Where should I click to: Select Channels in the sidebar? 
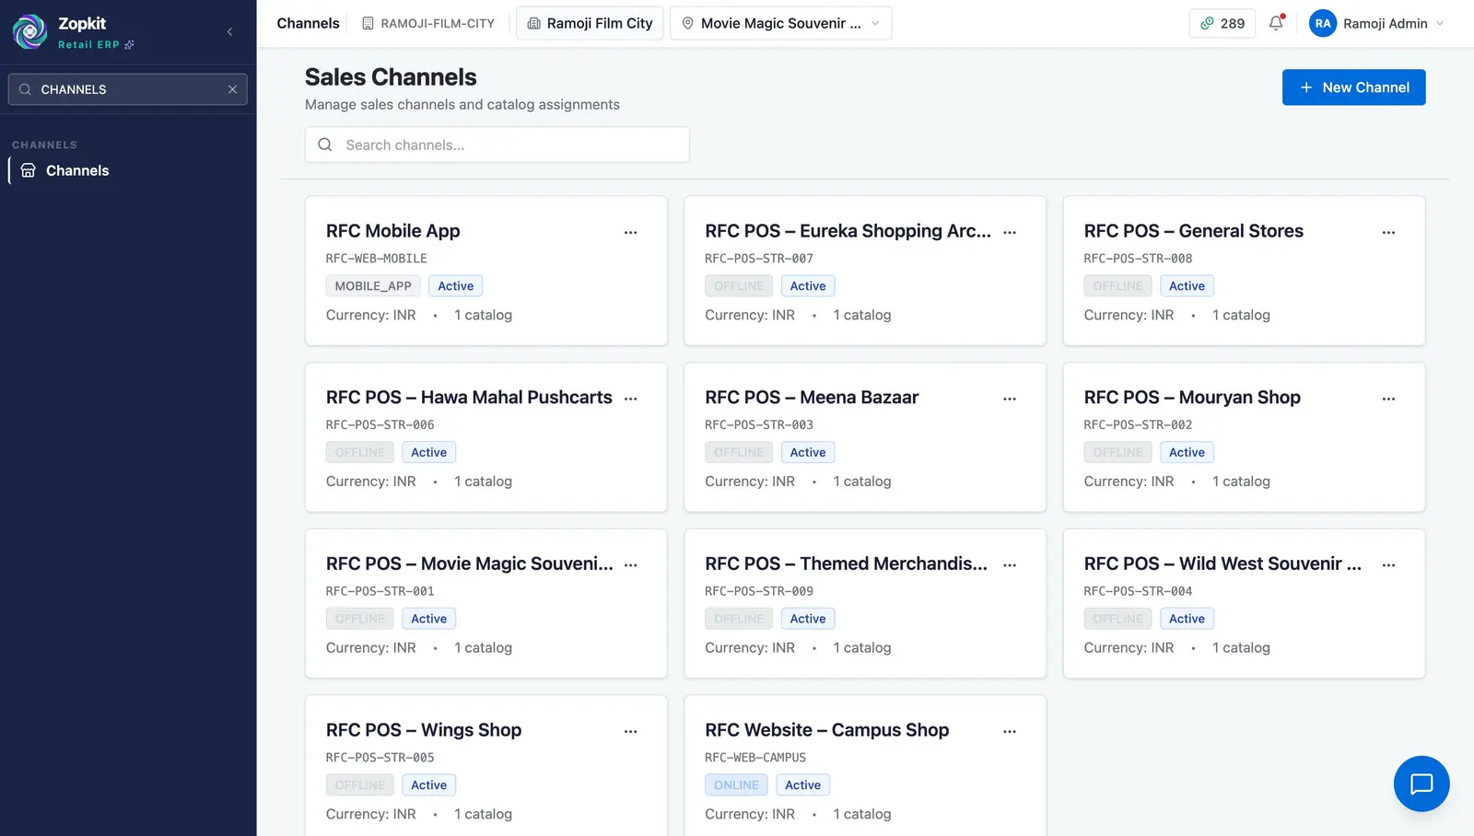pos(129,170)
